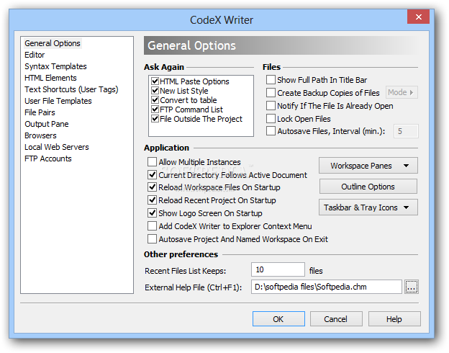Close the CodeX Writer dialog window

click(x=418, y=17)
